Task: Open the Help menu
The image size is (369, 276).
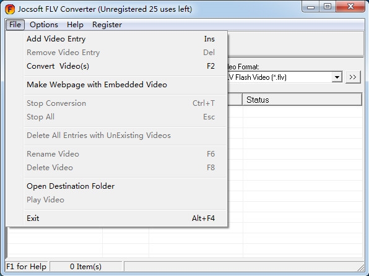Action: tap(75, 25)
